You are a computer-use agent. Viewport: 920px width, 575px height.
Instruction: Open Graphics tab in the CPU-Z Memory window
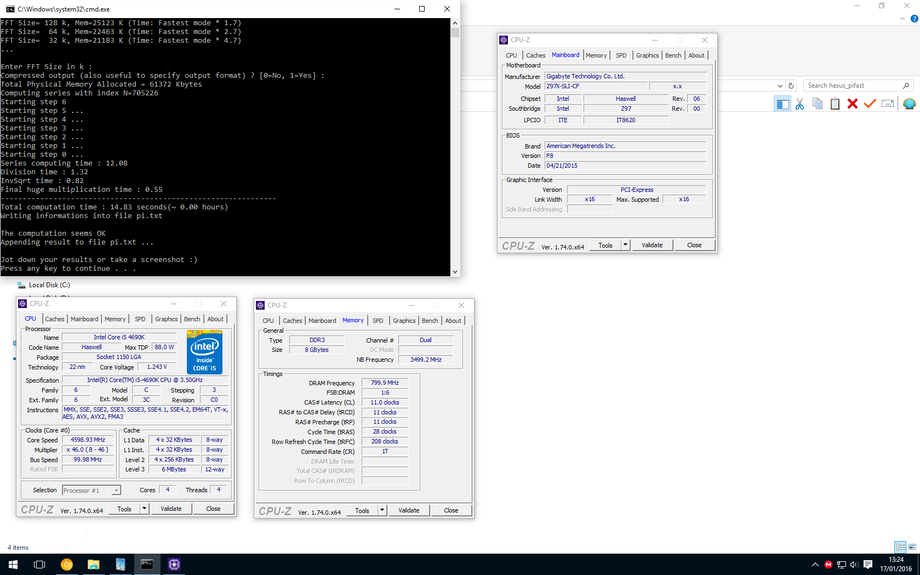(x=404, y=321)
